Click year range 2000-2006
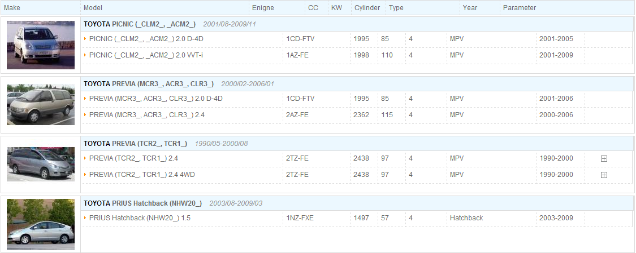This screenshot has width=636, height=253. tap(556, 115)
